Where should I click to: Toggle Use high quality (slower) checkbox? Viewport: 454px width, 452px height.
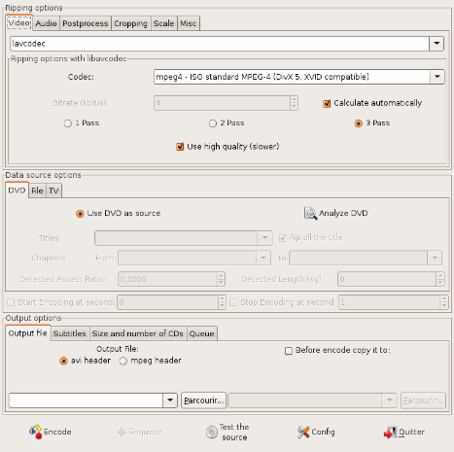(x=180, y=147)
